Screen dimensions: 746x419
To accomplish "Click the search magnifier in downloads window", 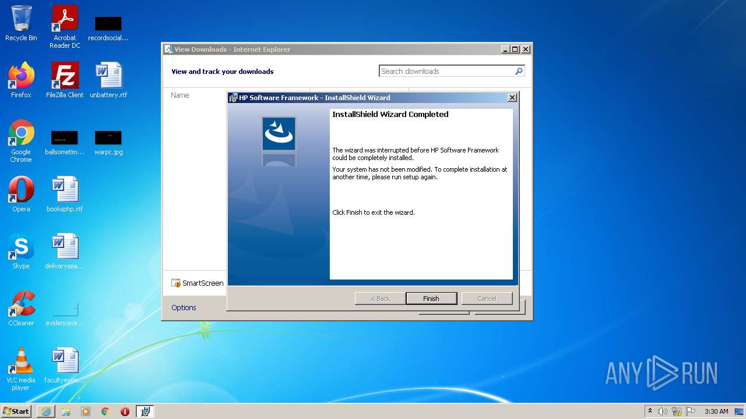I will tap(519, 71).
